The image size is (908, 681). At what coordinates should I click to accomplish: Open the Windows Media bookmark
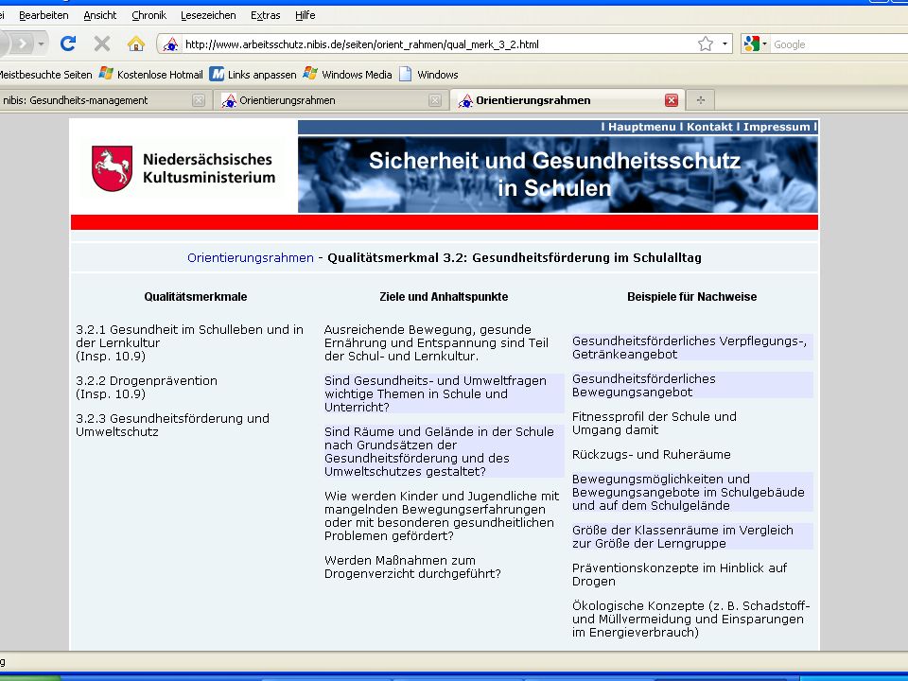point(347,74)
